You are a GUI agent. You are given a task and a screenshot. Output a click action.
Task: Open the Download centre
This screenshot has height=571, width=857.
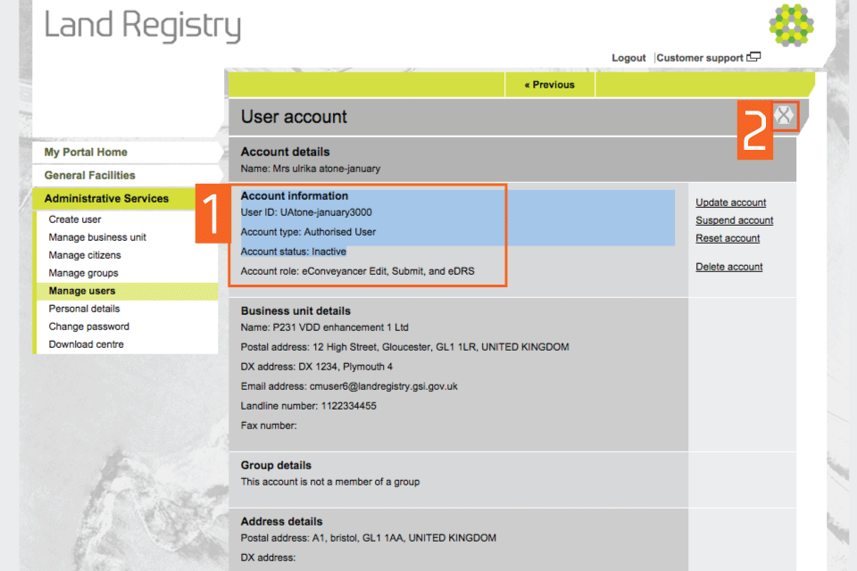[86, 344]
